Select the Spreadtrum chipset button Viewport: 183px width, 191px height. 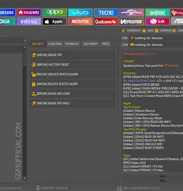tap(132, 22)
